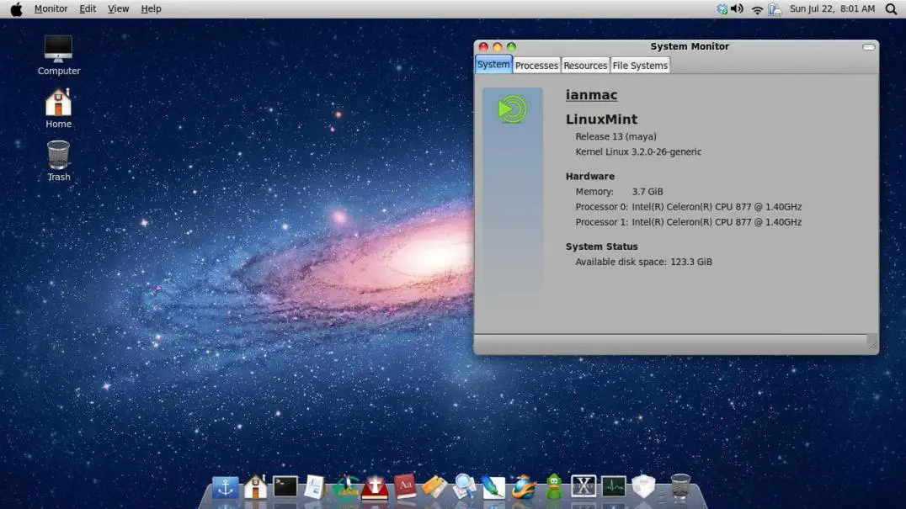Launch the red dictionary app in dock
This screenshot has width=906, height=509.
[405, 486]
